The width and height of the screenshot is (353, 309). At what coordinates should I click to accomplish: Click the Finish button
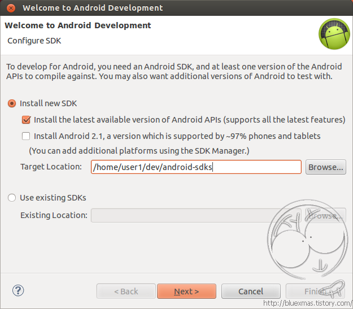(315, 291)
